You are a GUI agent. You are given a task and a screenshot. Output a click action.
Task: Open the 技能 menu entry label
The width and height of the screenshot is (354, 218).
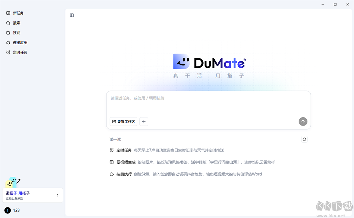(16, 33)
